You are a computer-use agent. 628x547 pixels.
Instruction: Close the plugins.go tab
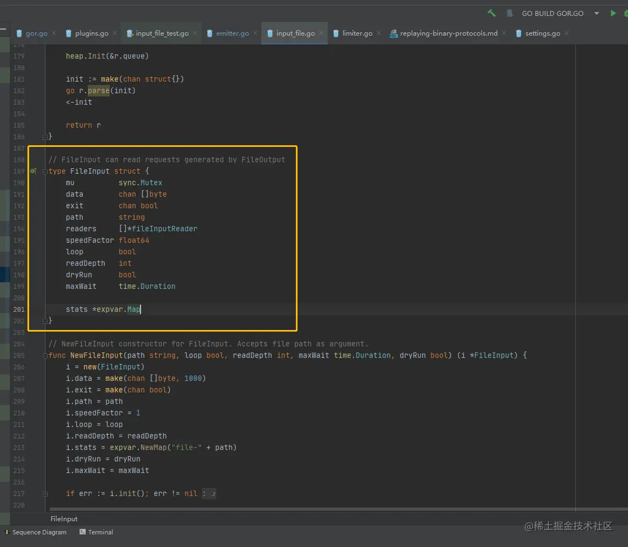[x=115, y=33]
